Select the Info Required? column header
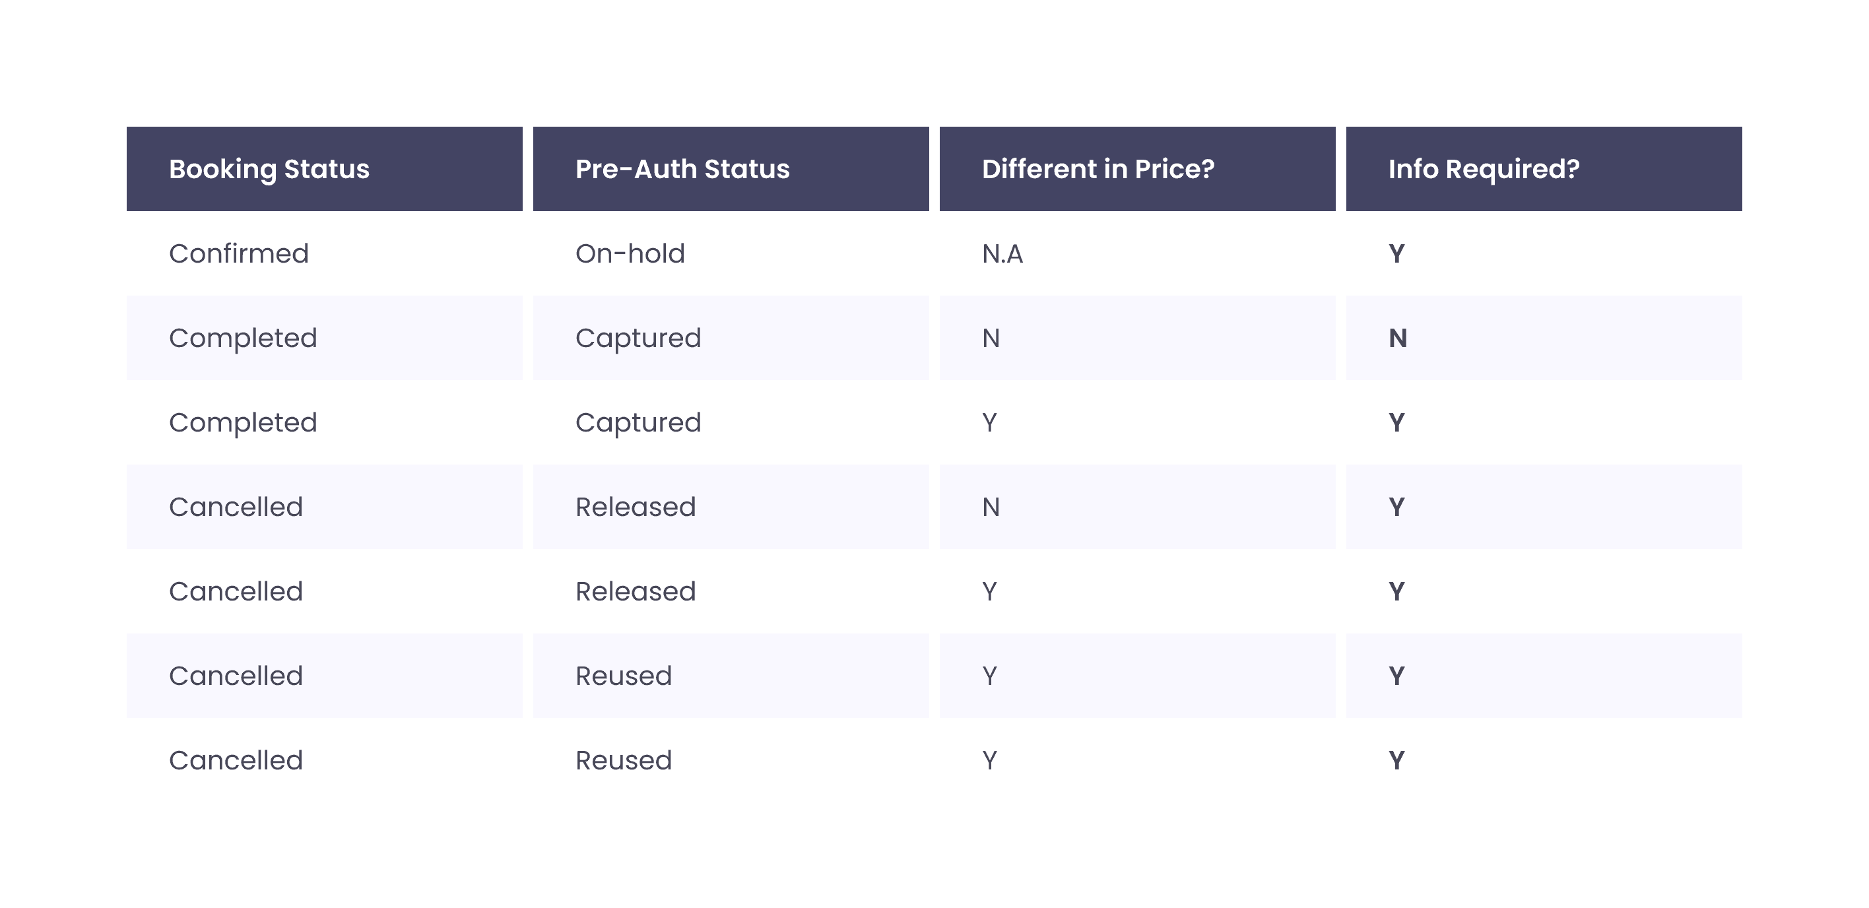This screenshot has height=908, width=1869. (1483, 169)
